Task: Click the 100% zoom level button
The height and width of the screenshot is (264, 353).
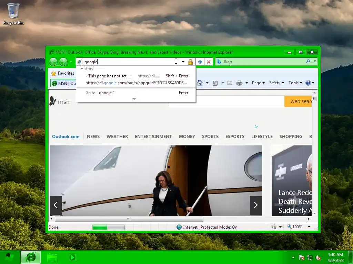Action: tap(295, 227)
